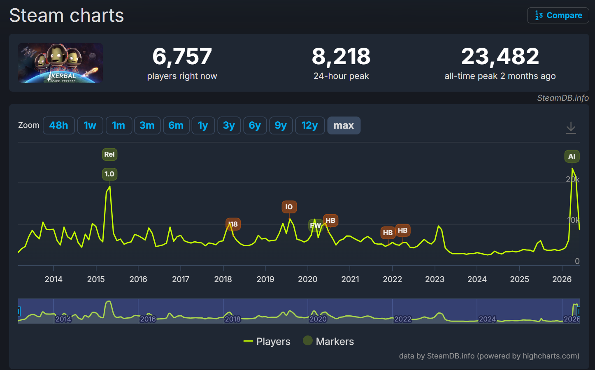Click the AI marker near 2026
The width and height of the screenshot is (595, 370).
[x=572, y=156]
